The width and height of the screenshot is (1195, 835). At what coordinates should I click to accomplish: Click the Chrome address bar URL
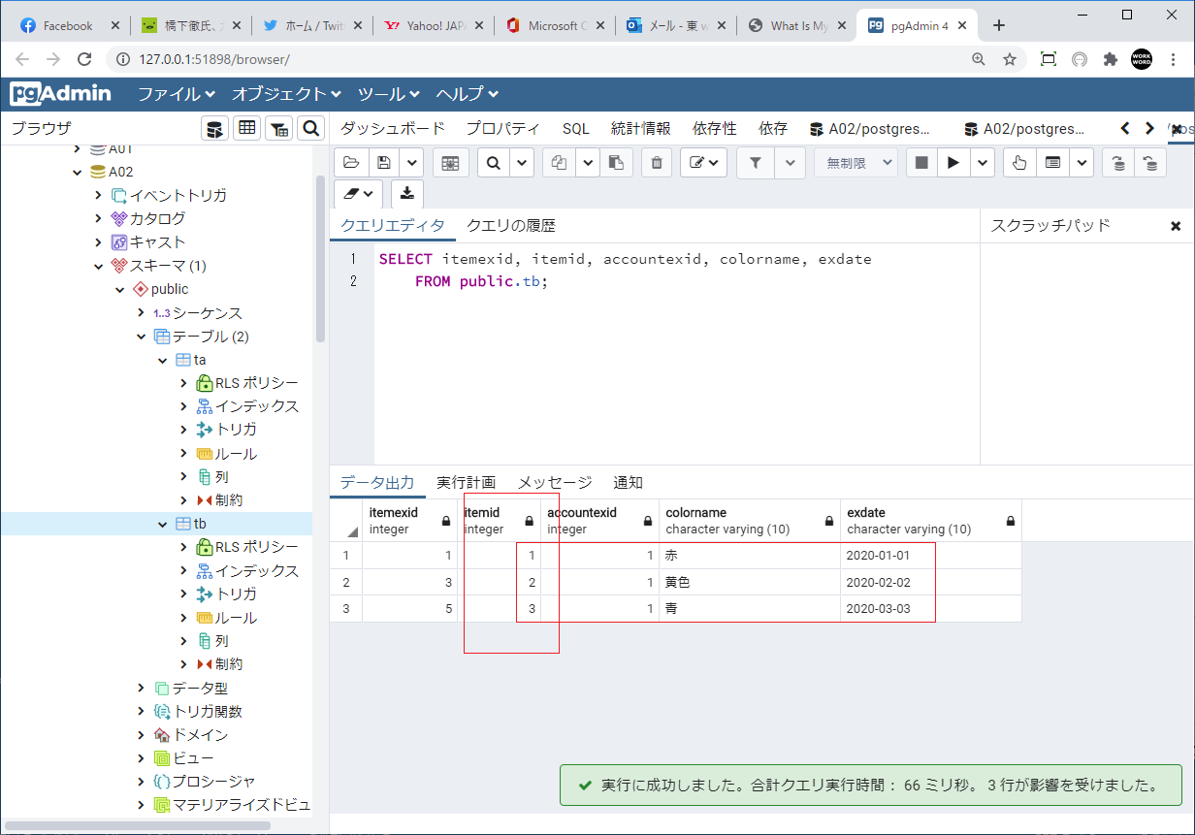click(214, 59)
